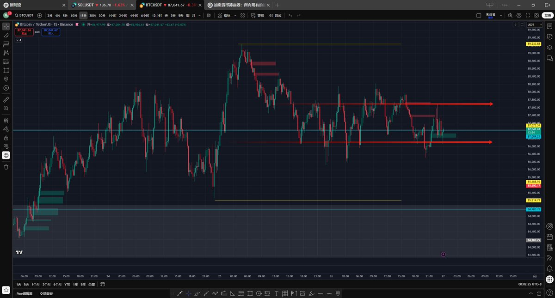Open the watchlist panel icon on right sidebar

549,26
